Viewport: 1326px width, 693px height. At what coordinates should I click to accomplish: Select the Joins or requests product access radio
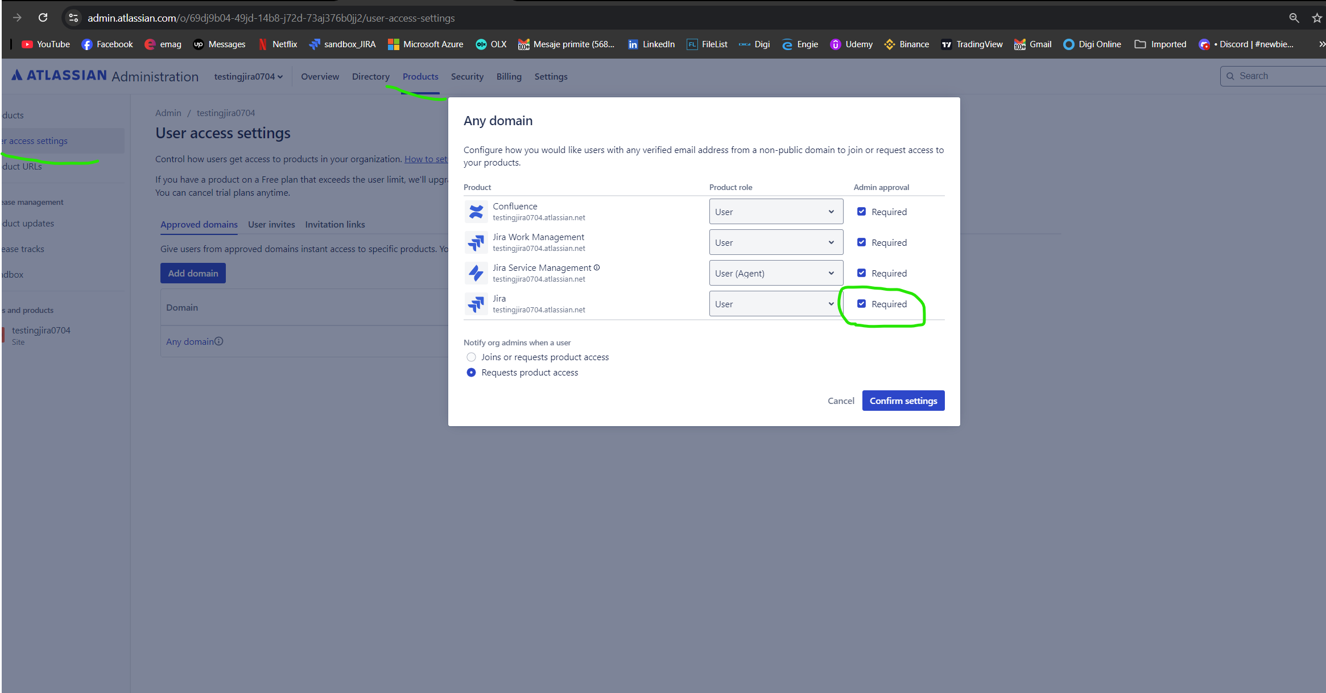(471, 357)
